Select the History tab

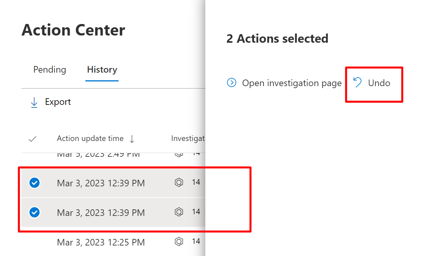point(102,70)
